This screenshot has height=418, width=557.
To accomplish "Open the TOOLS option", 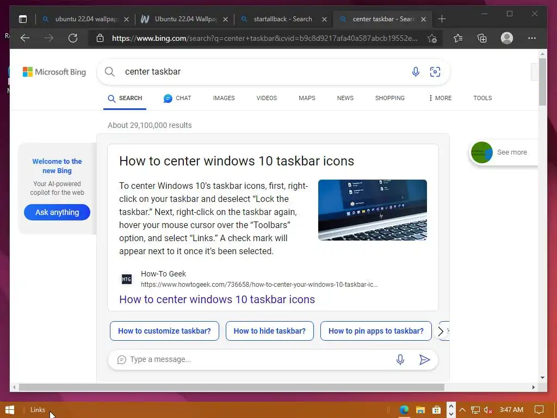I will (482, 98).
